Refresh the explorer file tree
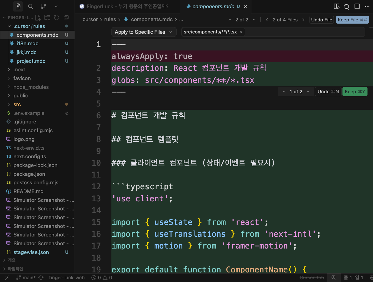 click(x=57, y=18)
